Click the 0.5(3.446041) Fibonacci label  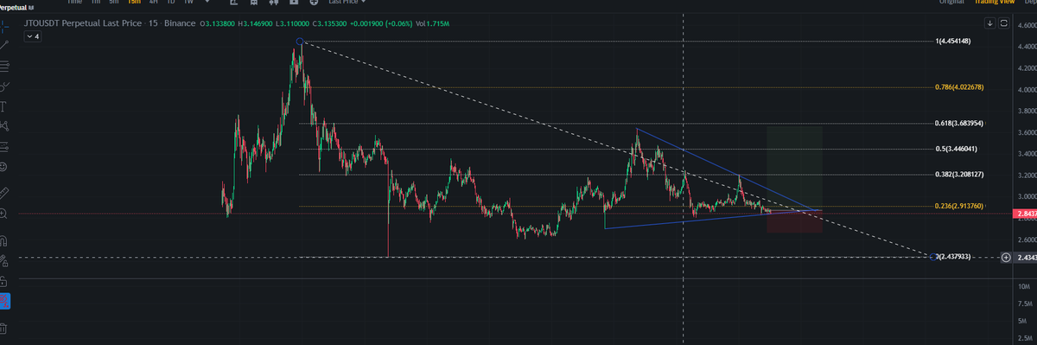[x=957, y=149]
